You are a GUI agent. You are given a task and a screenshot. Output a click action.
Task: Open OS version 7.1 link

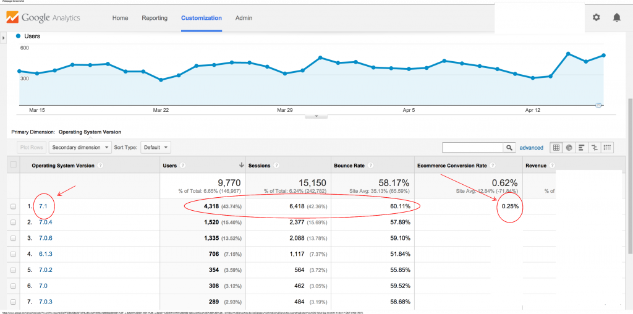coord(43,206)
